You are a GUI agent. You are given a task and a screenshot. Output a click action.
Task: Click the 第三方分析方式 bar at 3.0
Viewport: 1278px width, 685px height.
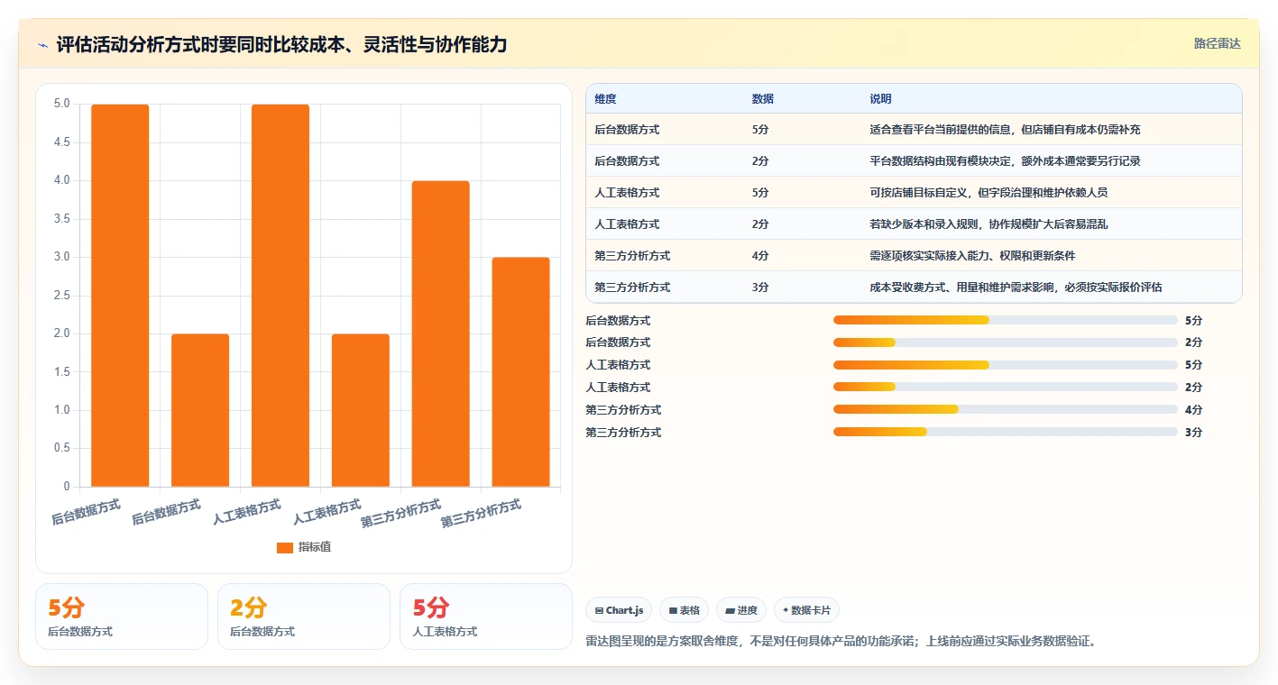tap(521, 372)
